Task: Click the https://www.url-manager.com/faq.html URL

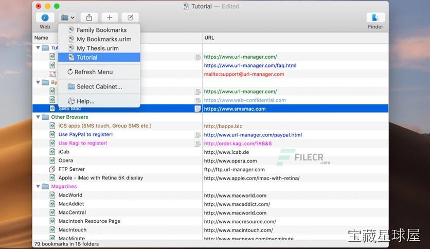Action: pos(250,65)
